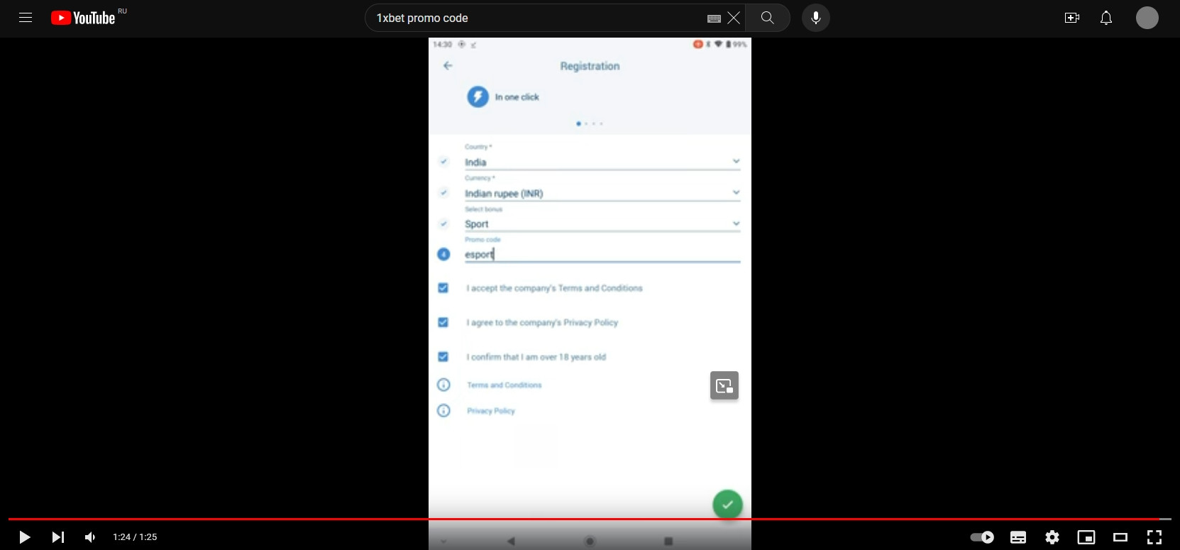
Task: Clear the search query with X
Action: click(x=734, y=18)
